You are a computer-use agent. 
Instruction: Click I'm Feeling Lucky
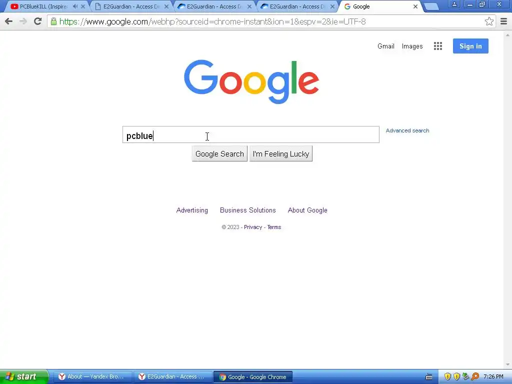pyautogui.click(x=281, y=154)
